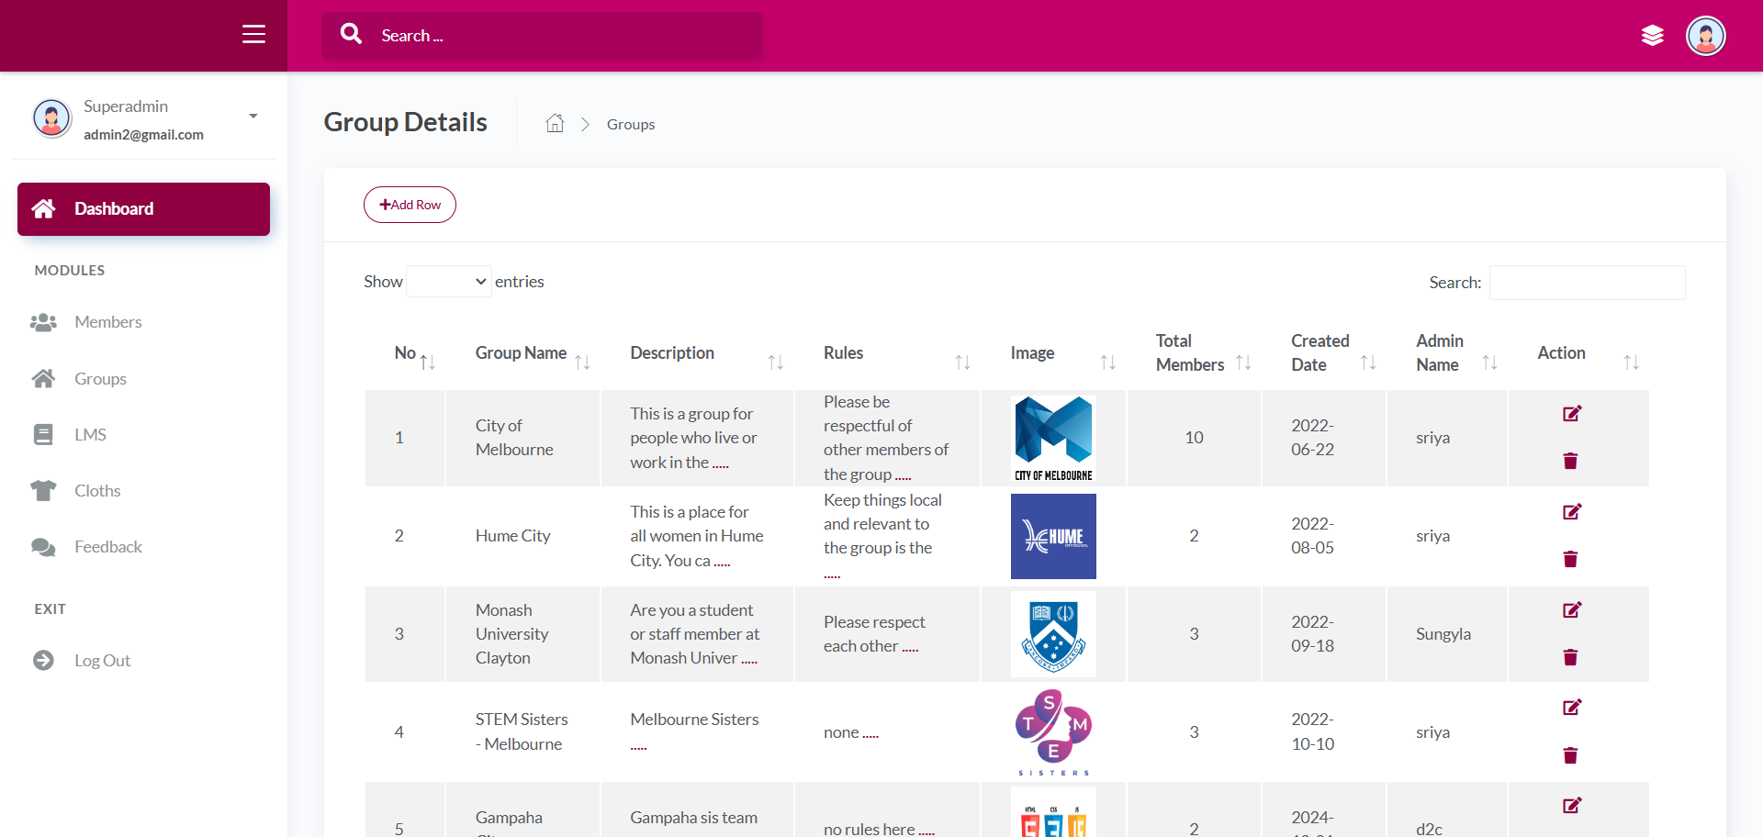Edit the City of Melbourne group
This screenshot has height=837, width=1763.
point(1571,414)
